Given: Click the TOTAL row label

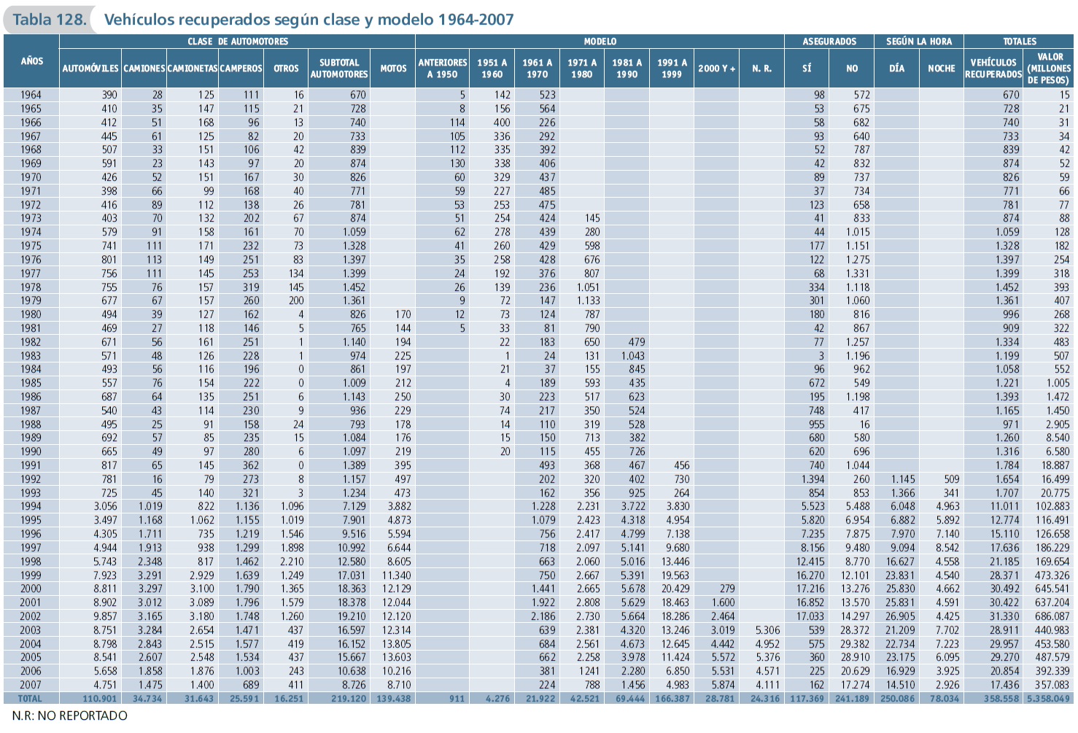Looking at the screenshot, I should 31,699.
